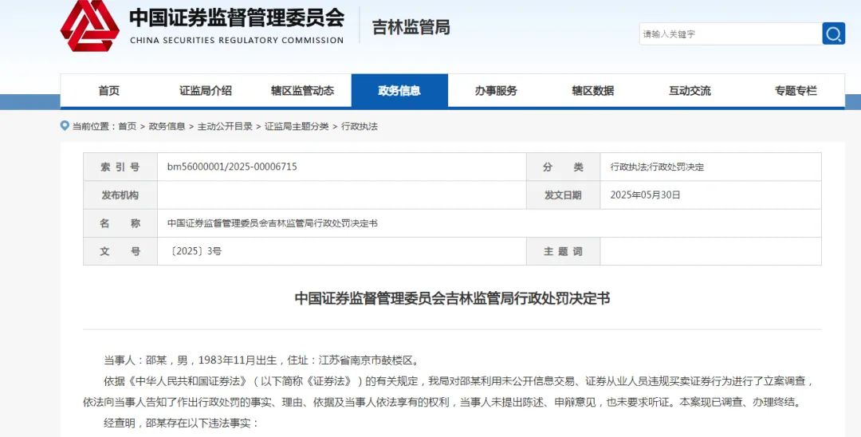Click the 发文日期 table label
Image resolution: width=861 pixels, height=437 pixels.
pyautogui.click(x=563, y=195)
